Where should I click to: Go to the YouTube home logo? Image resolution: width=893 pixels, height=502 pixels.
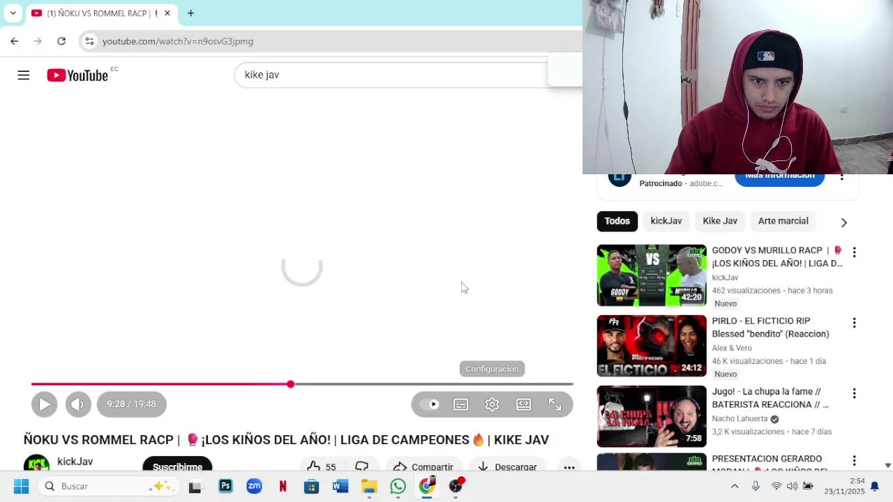pos(77,75)
